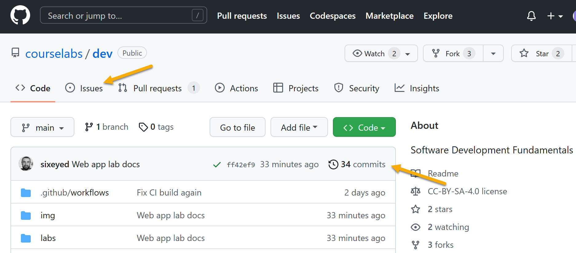Click the GitHub Octocat logo
This screenshot has height=253, width=576.
point(20,15)
